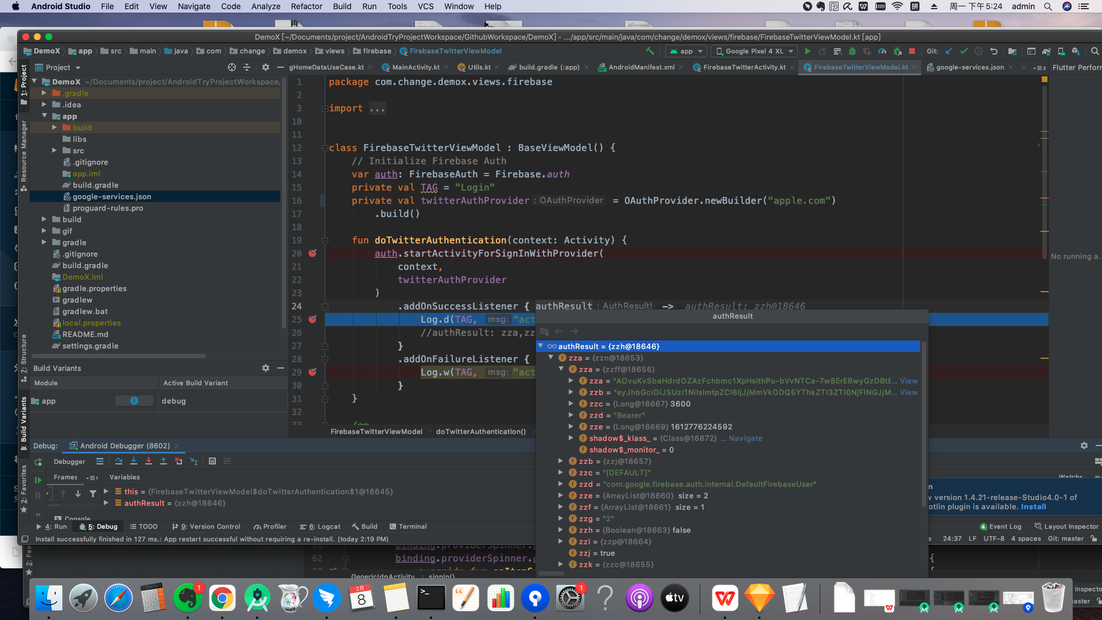Click the Step Into debugger icon
Screen dimensions: 1102x620
point(134,461)
